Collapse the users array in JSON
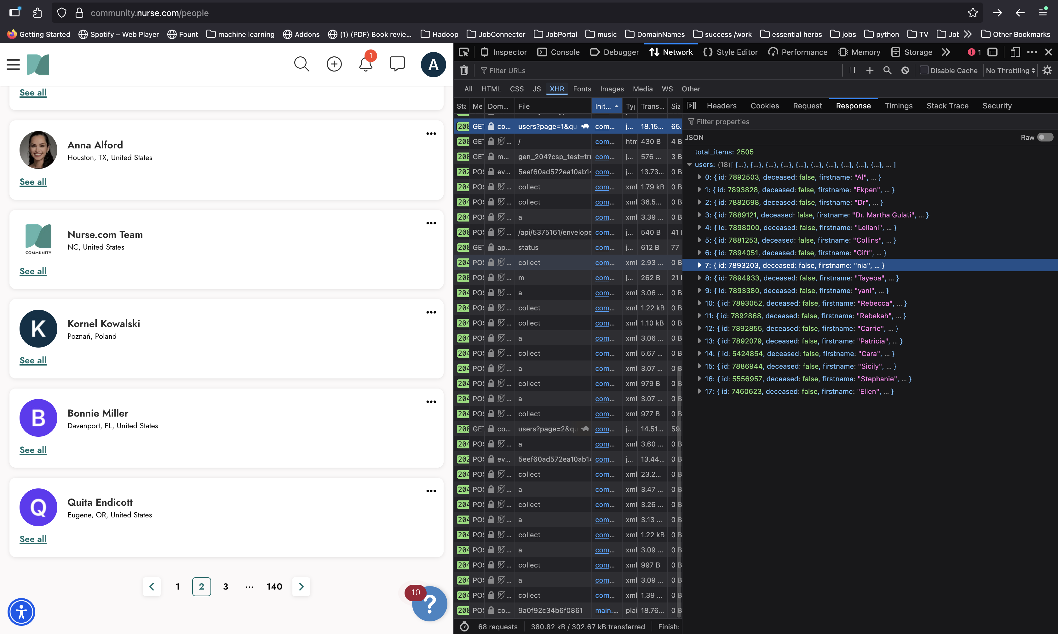The height and width of the screenshot is (634, 1058). (x=689, y=164)
